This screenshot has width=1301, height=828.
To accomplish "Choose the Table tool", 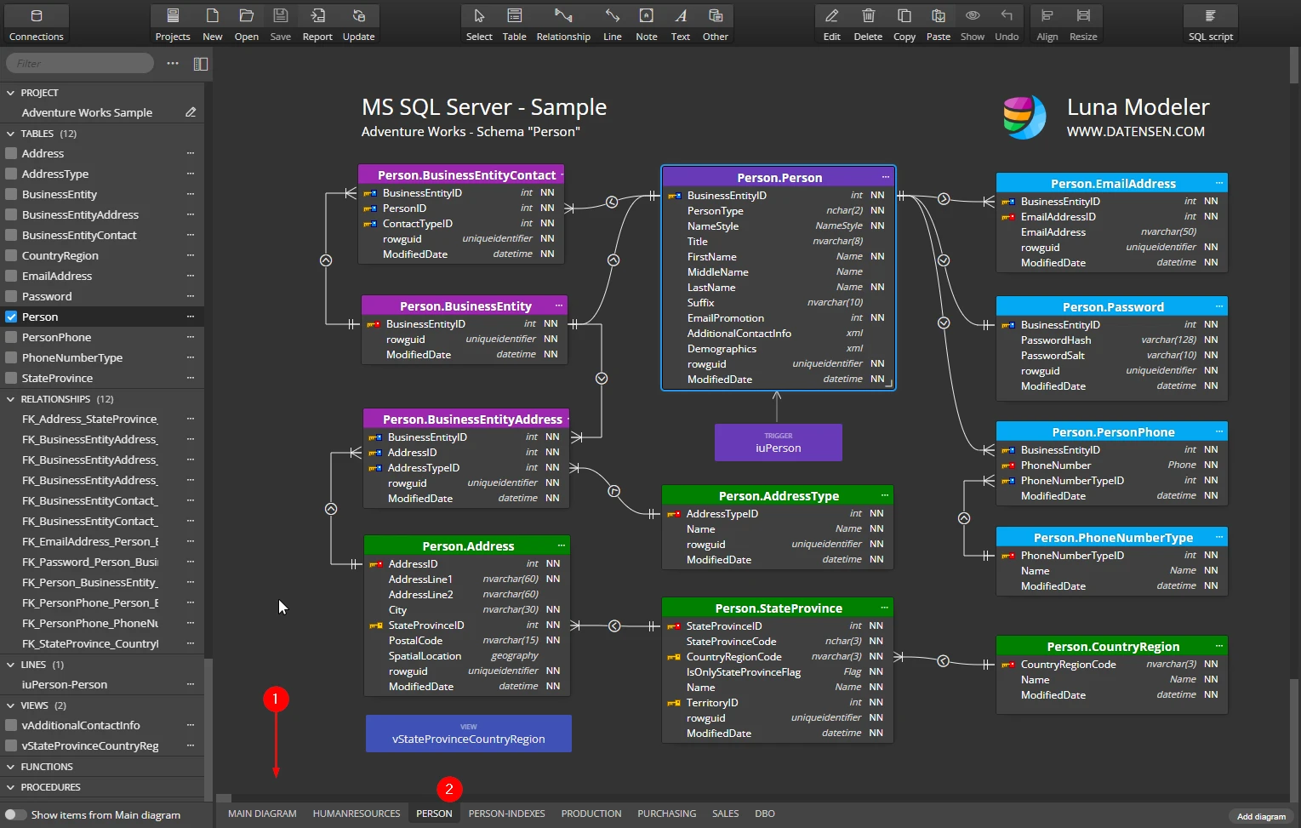I will [x=514, y=24].
